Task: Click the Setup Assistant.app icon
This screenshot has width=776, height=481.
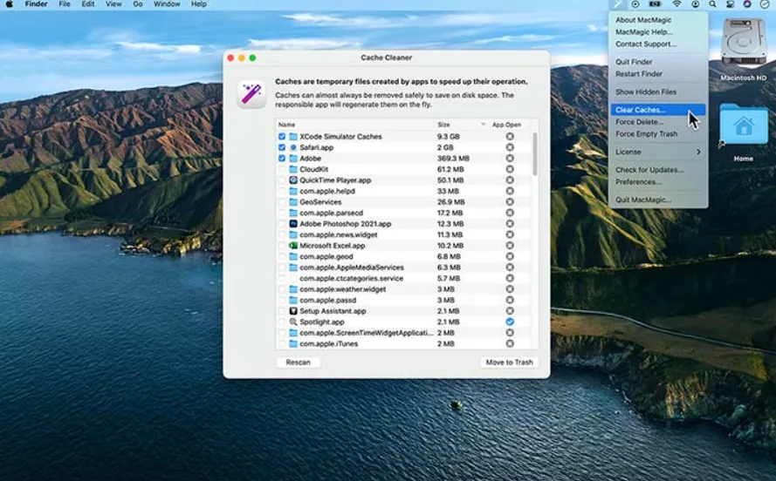Action: [x=293, y=310]
